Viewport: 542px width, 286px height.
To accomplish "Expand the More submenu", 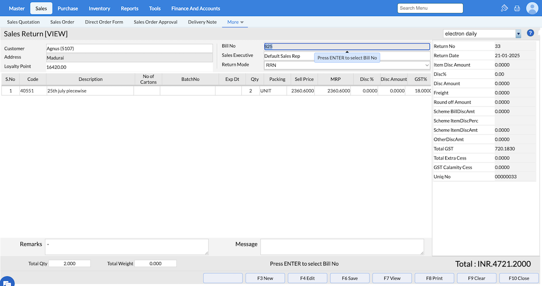I will pyautogui.click(x=235, y=22).
